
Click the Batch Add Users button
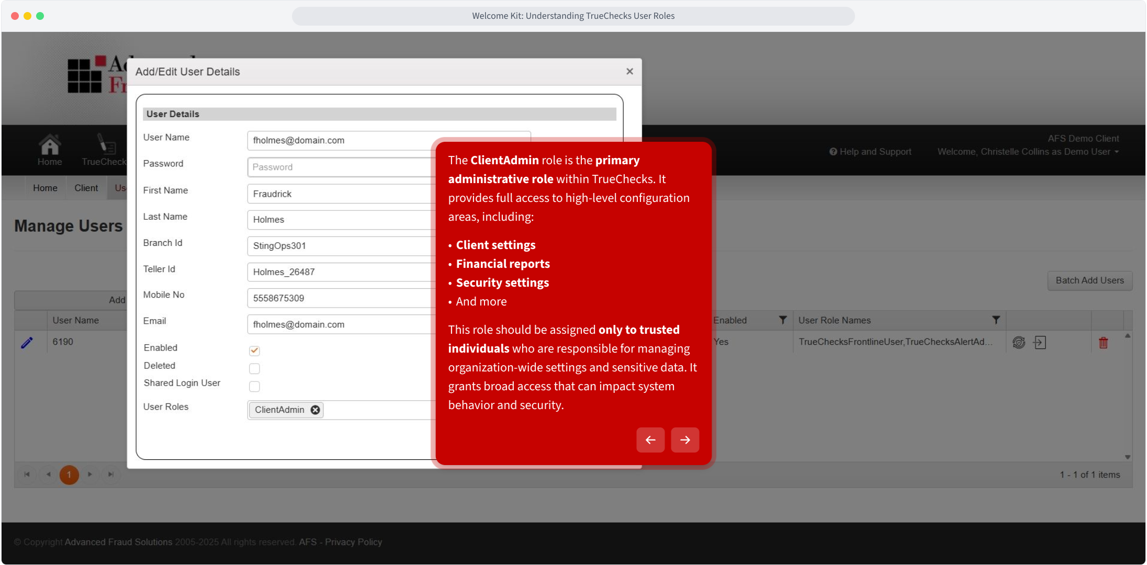(x=1089, y=280)
